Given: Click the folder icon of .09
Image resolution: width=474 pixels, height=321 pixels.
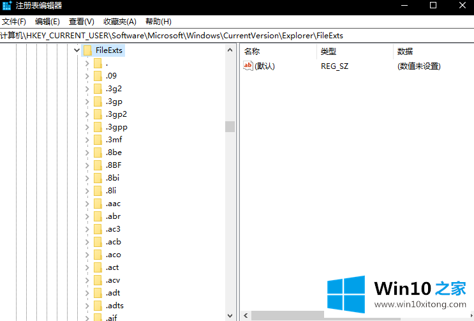Looking at the screenshot, I should 98,76.
